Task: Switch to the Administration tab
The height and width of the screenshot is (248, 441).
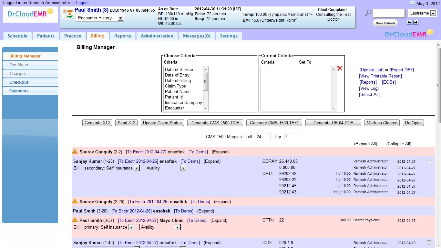Action: click(x=157, y=36)
